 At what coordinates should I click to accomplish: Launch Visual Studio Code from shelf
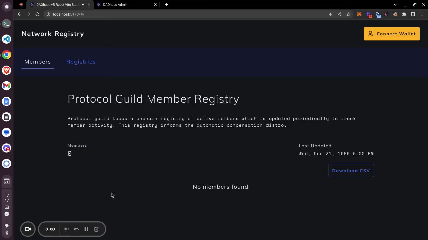click(6, 39)
